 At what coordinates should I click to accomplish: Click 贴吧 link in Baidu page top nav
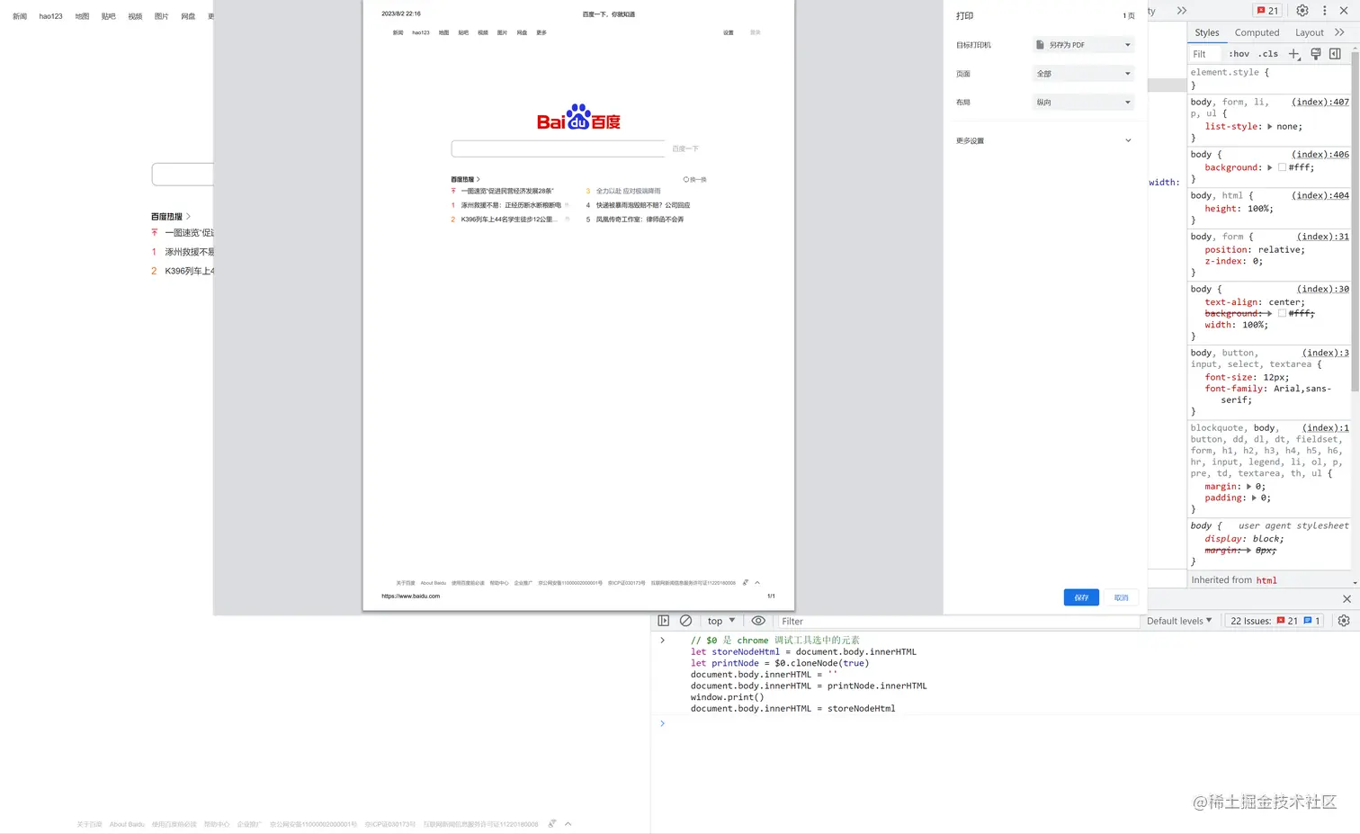point(108,16)
